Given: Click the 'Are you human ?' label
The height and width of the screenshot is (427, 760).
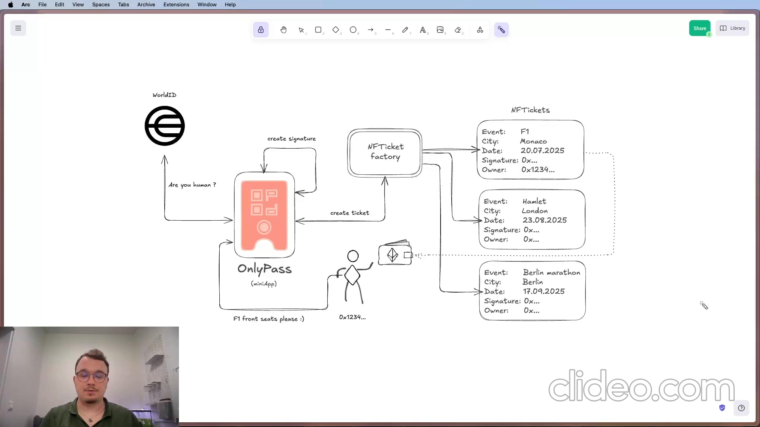Looking at the screenshot, I should (192, 185).
